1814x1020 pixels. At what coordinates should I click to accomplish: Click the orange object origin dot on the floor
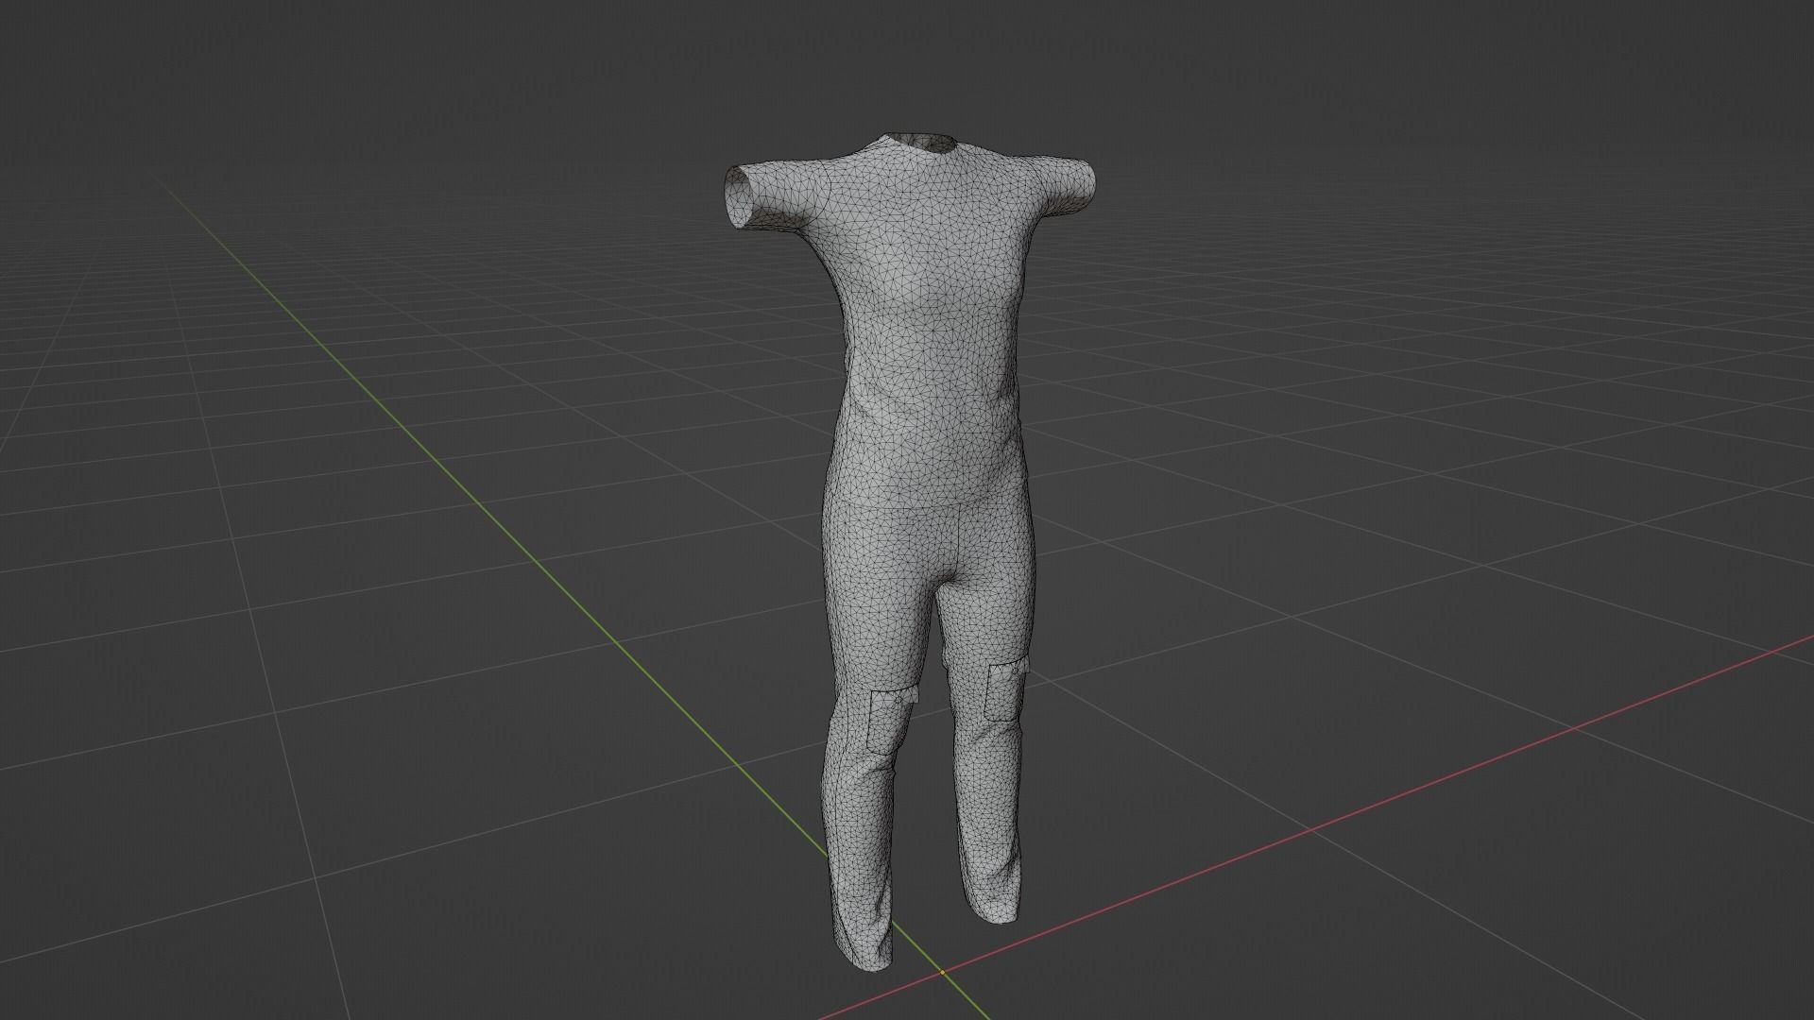(x=943, y=972)
